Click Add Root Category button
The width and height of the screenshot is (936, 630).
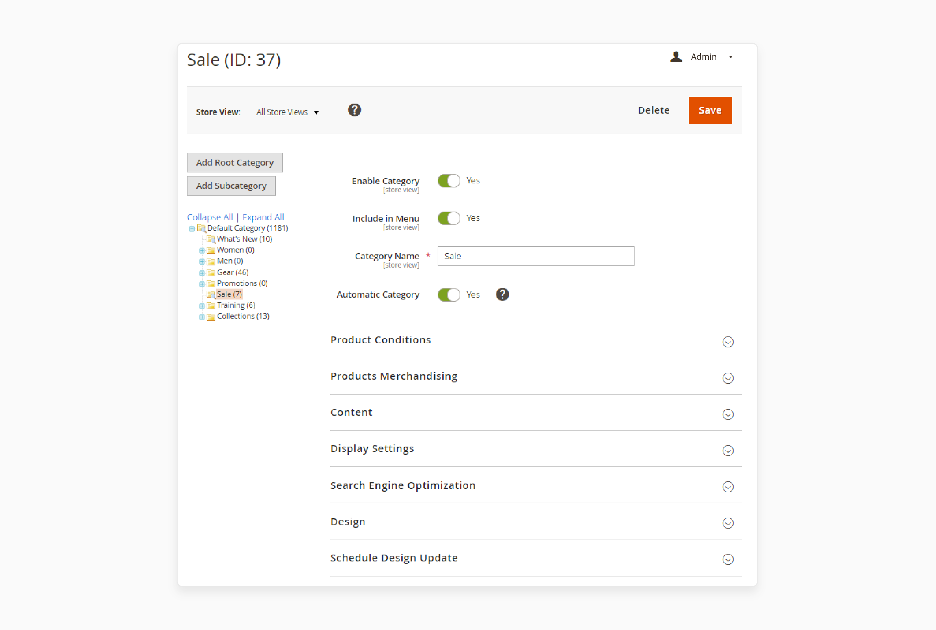pos(235,162)
